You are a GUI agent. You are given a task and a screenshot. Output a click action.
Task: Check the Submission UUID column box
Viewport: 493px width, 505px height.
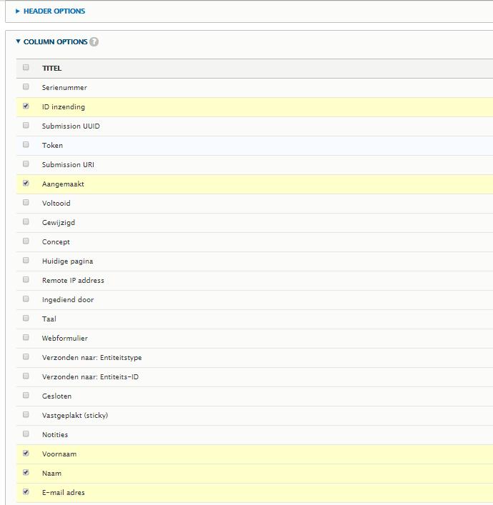(x=26, y=126)
